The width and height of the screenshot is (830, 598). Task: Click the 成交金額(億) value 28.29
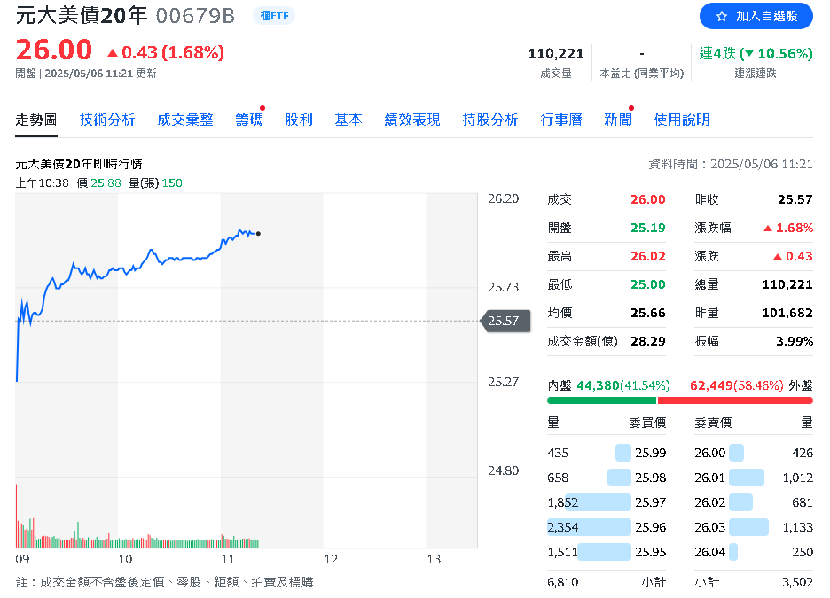coord(648,341)
